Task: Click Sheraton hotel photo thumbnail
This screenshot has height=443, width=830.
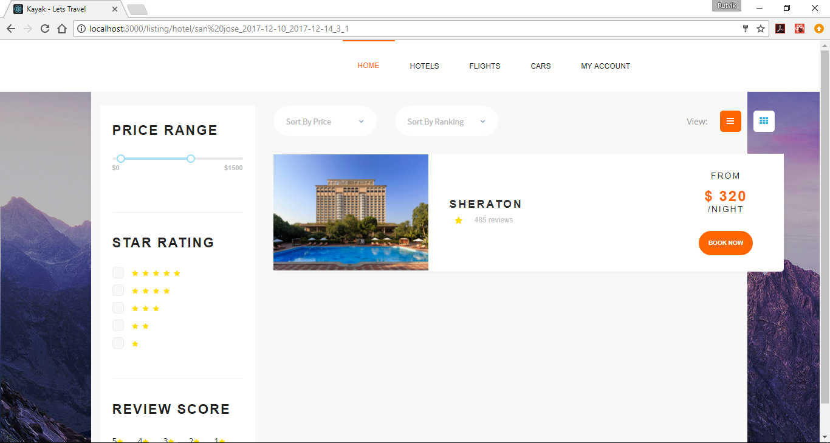Action: pyautogui.click(x=351, y=212)
